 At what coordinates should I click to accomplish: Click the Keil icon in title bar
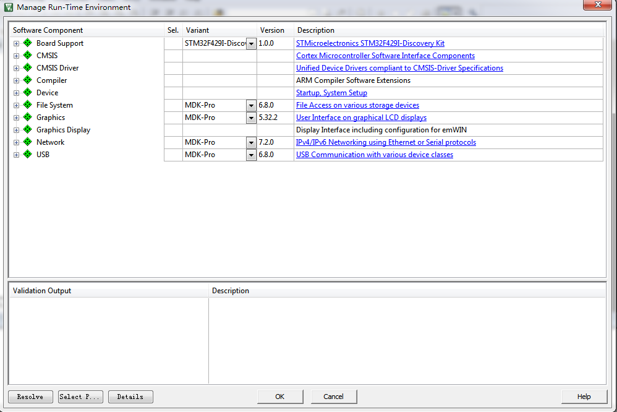[8, 7]
